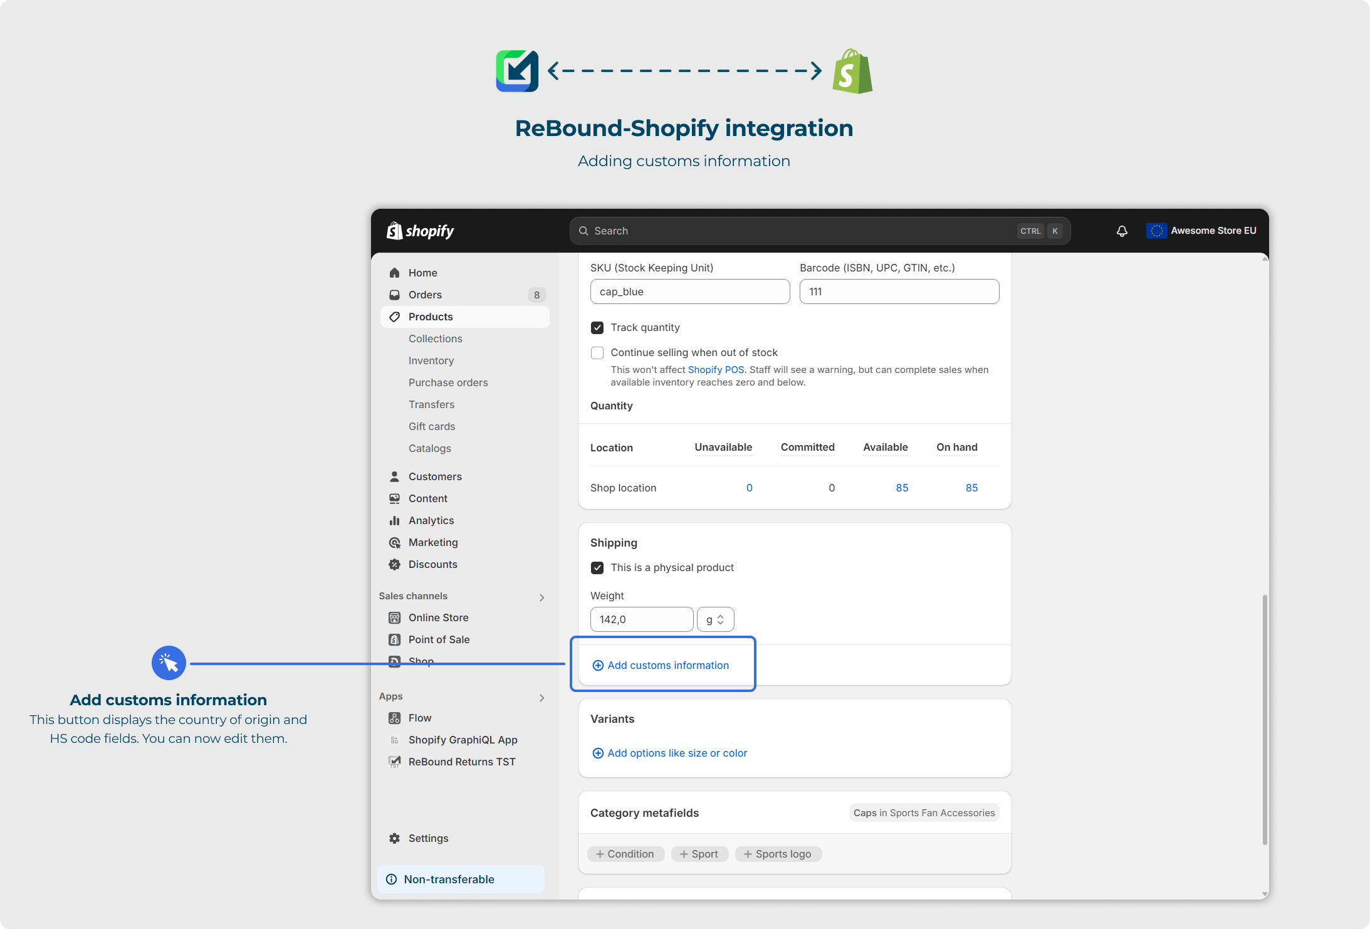The height and width of the screenshot is (929, 1370).
Task: Open Transfers submenu item
Action: point(431,404)
